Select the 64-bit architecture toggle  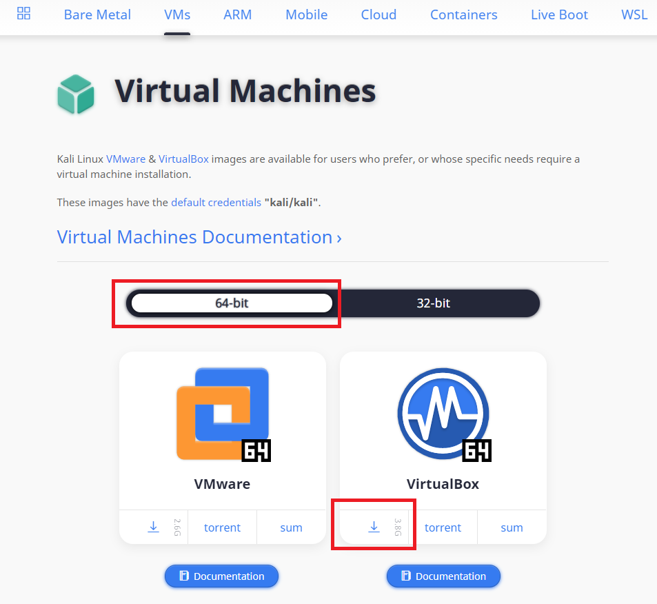click(x=232, y=303)
